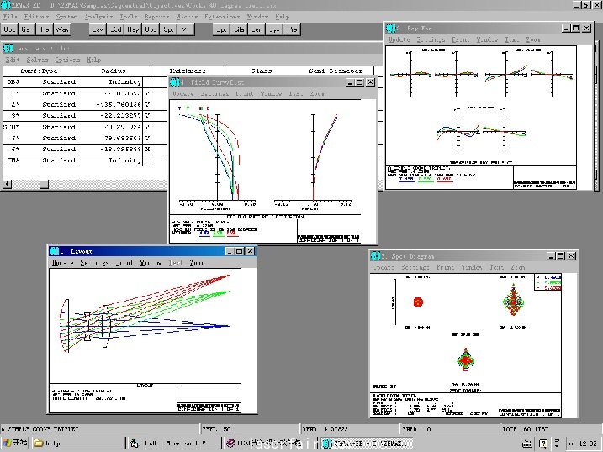Click the Gen toolbar button
This screenshot has height=452, width=603.
[28, 29]
